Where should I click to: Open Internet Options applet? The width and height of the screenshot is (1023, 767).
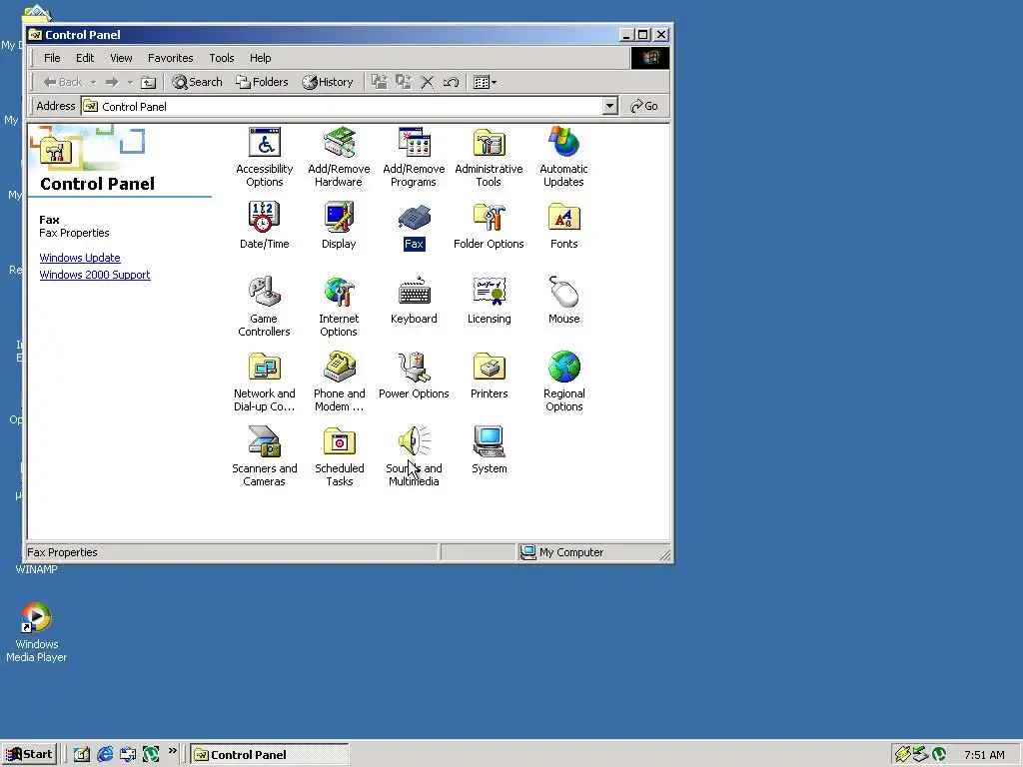click(339, 307)
